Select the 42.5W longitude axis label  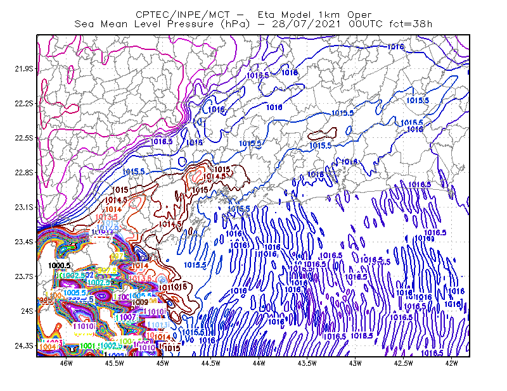[404, 363]
